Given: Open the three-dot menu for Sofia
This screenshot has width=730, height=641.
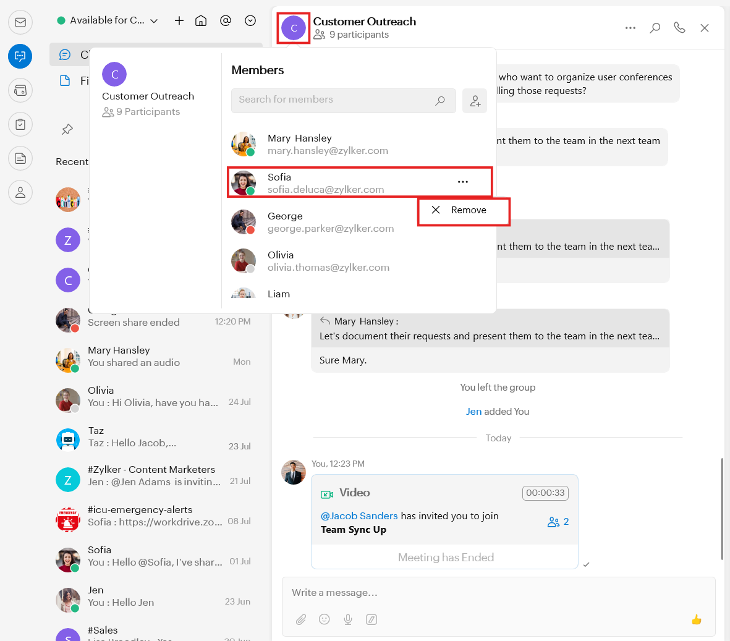Looking at the screenshot, I should pyautogui.click(x=463, y=182).
